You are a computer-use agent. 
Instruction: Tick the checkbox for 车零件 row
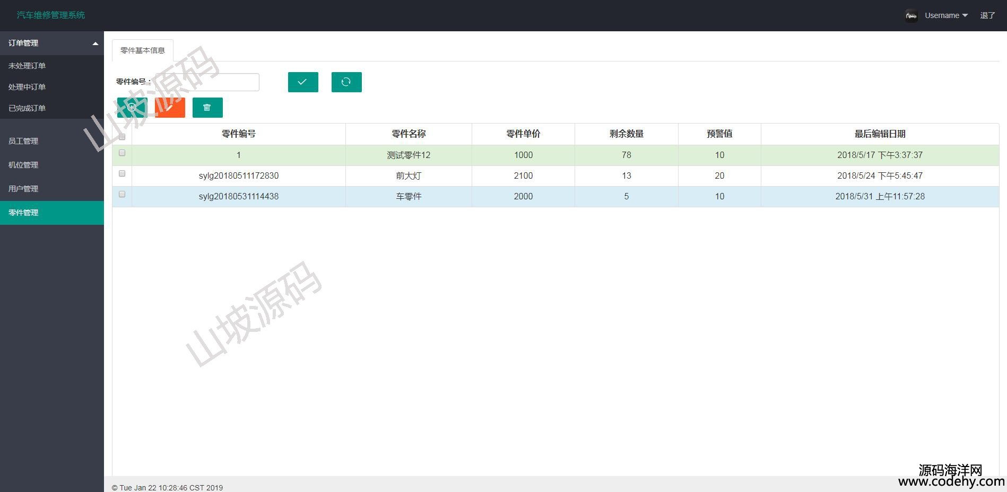click(122, 195)
